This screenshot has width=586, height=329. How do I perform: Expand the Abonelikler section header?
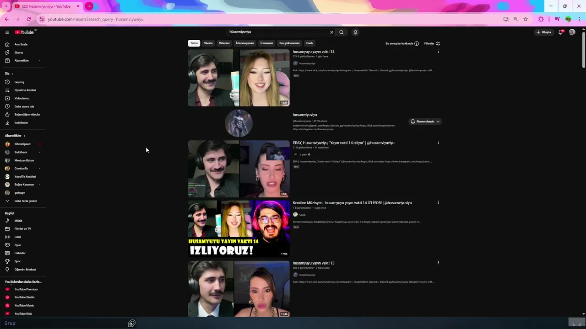click(15, 136)
